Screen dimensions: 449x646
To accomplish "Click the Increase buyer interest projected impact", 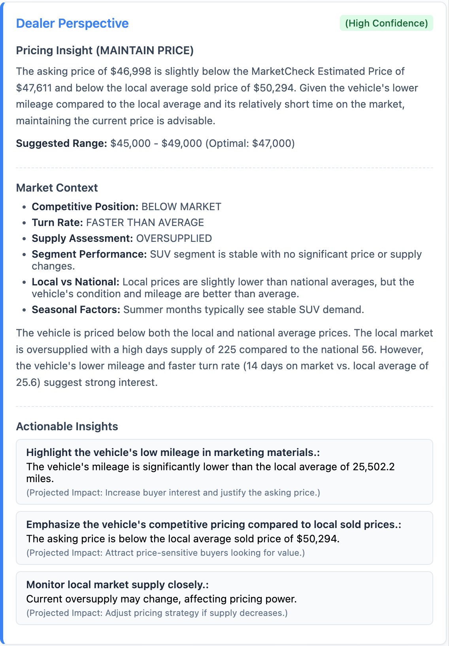I will click(x=173, y=493).
